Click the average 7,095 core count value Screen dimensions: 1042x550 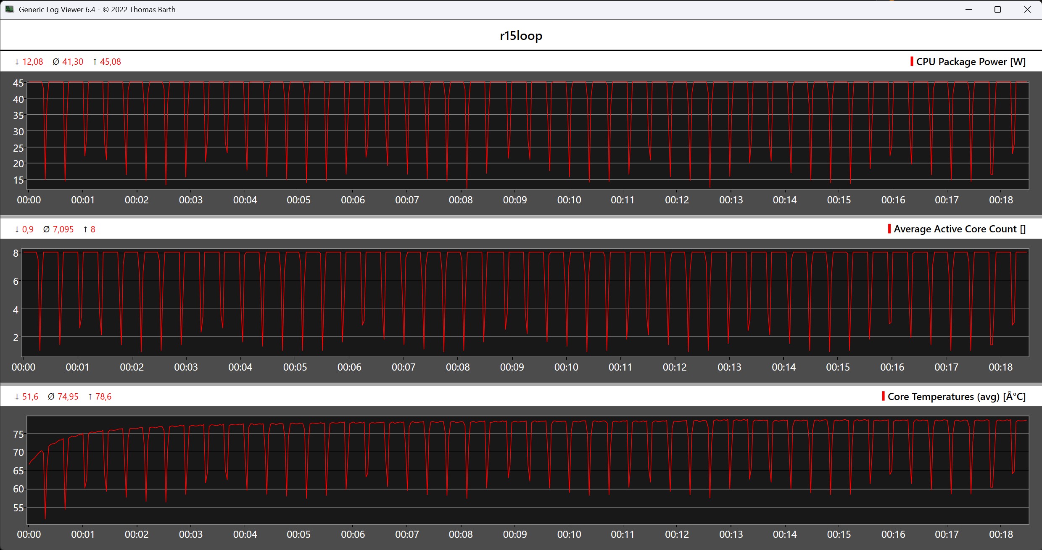click(63, 229)
